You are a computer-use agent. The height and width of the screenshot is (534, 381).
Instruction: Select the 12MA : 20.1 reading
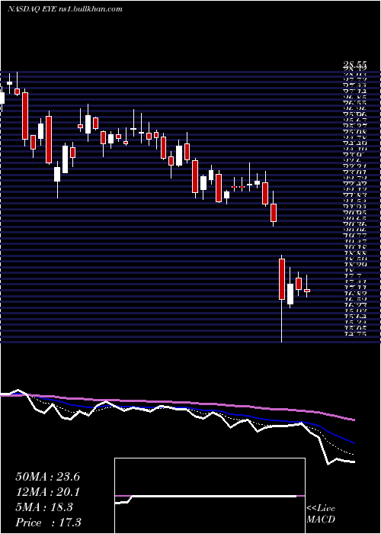tap(47, 492)
